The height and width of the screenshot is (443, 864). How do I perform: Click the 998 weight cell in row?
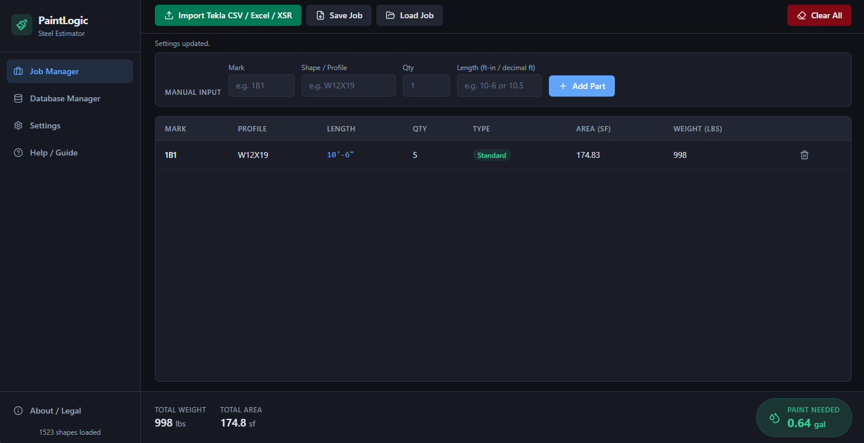pyautogui.click(x=680, y=156)
